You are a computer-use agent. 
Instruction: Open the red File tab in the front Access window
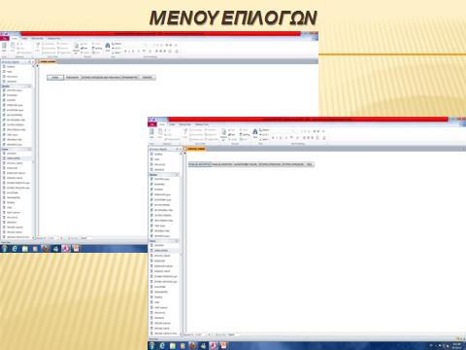pyautogui.click(x=152, y=124)
